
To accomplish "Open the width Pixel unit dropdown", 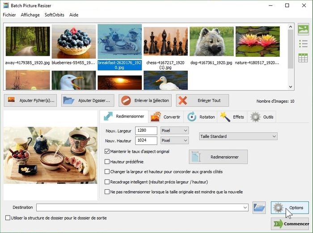I will (174, 130).
